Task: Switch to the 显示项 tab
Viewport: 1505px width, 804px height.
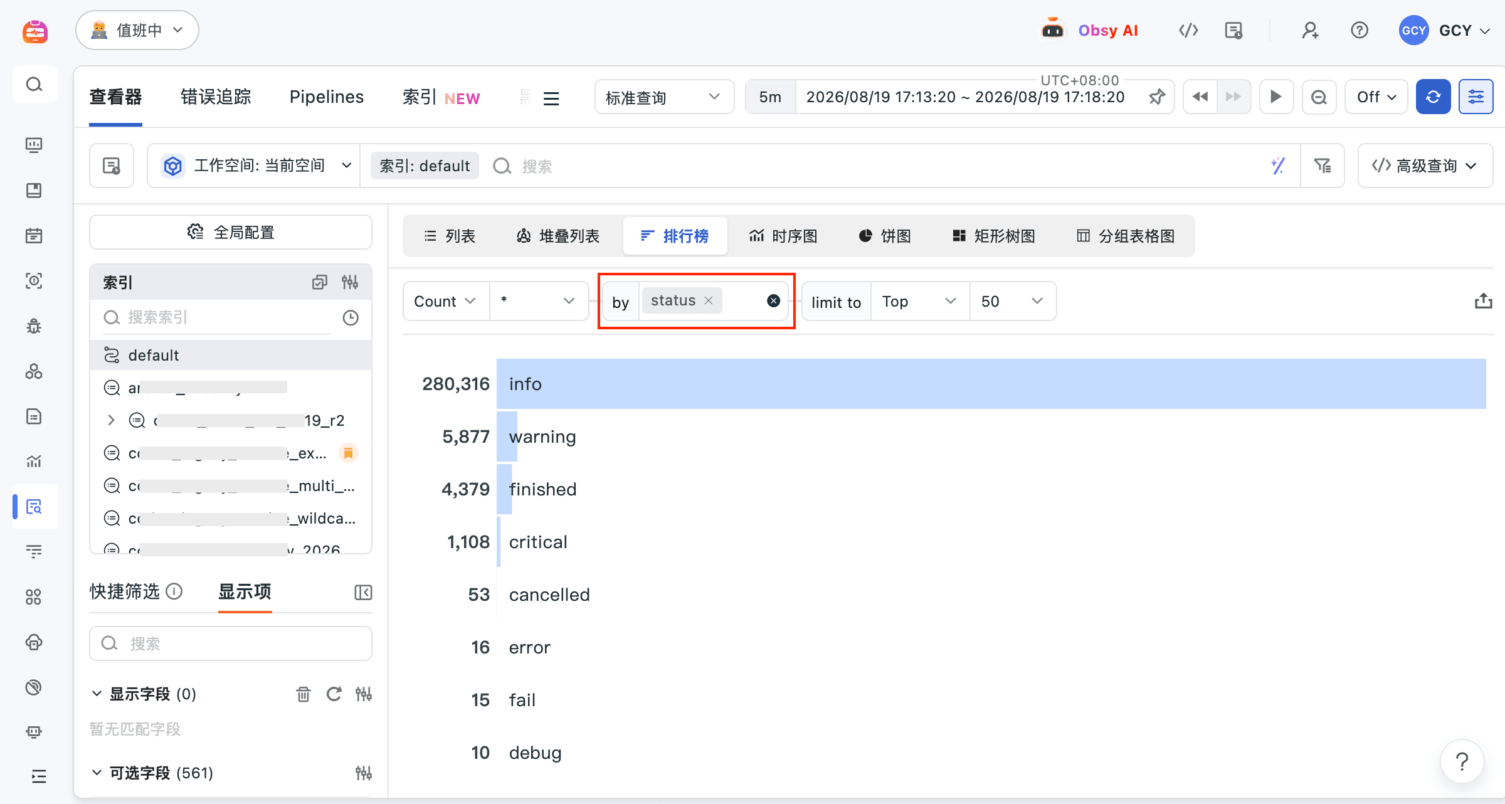Action: [x=245, y=591]
